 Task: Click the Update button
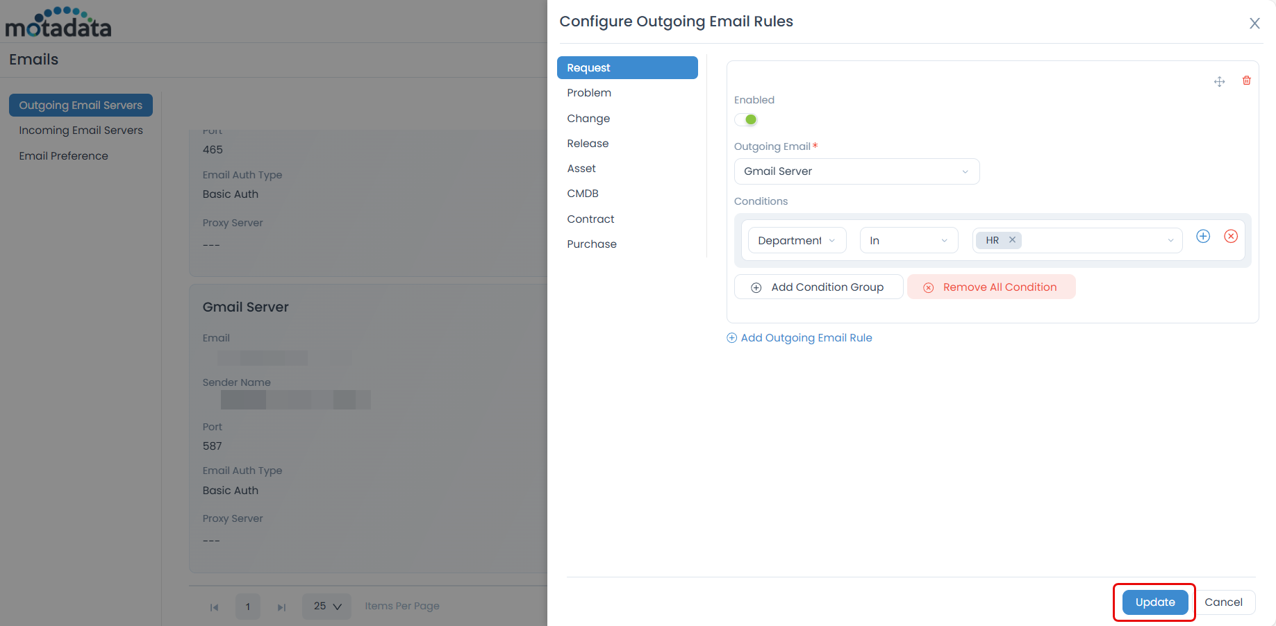coord(1155,602)
